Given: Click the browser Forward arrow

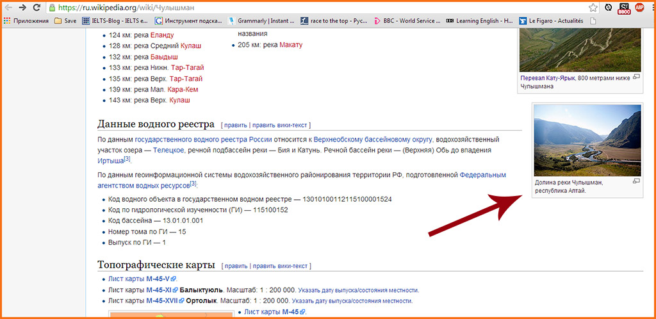Looking at the screenshot, I should (23, 8).
